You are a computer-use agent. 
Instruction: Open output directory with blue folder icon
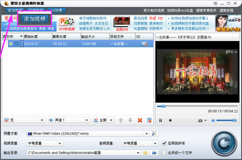154,153
